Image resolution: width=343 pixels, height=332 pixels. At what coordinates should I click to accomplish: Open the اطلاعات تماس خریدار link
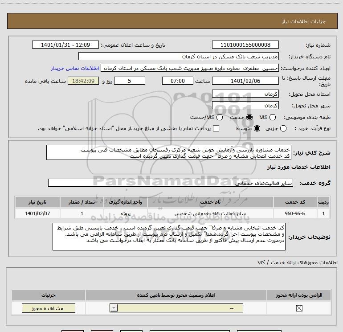point(75,68)
